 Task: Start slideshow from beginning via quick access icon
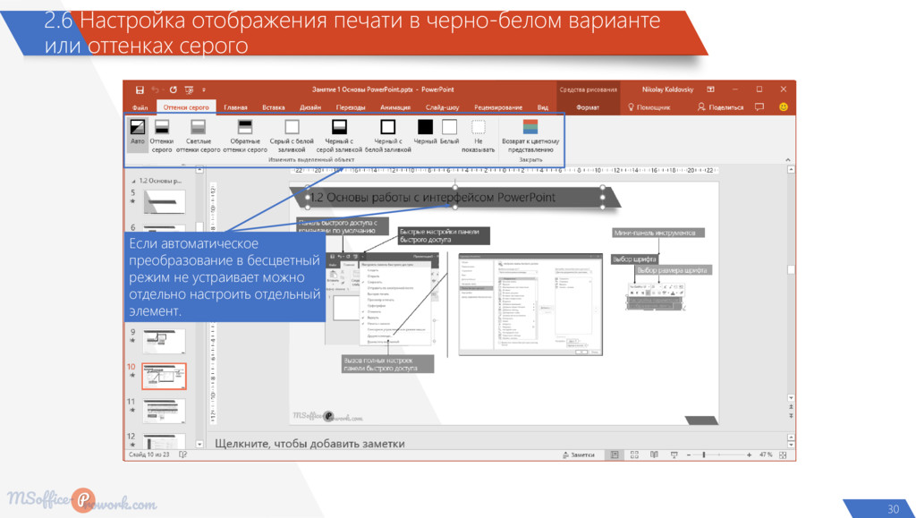pos(189,90)
